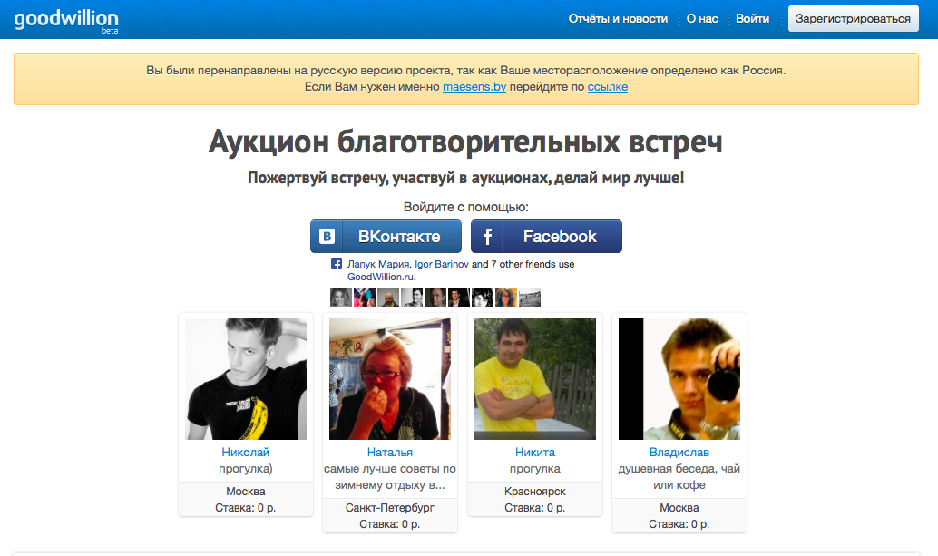Follow the maesens.by link
The height and width of the screenshot is (556, 938).
(x=474, y=87)
